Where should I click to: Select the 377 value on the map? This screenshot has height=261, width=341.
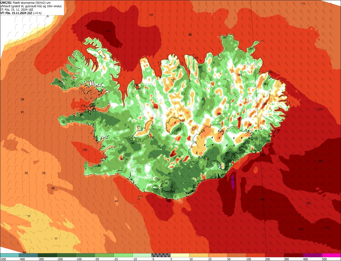239,120
